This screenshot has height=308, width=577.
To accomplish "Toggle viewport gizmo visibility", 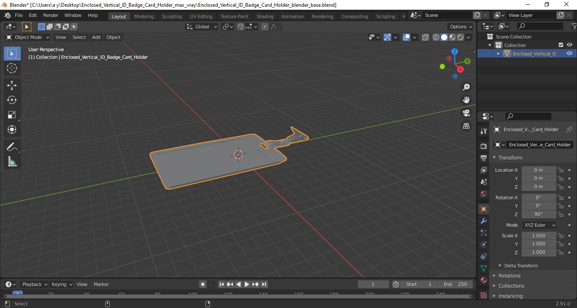I will [387, 37].
